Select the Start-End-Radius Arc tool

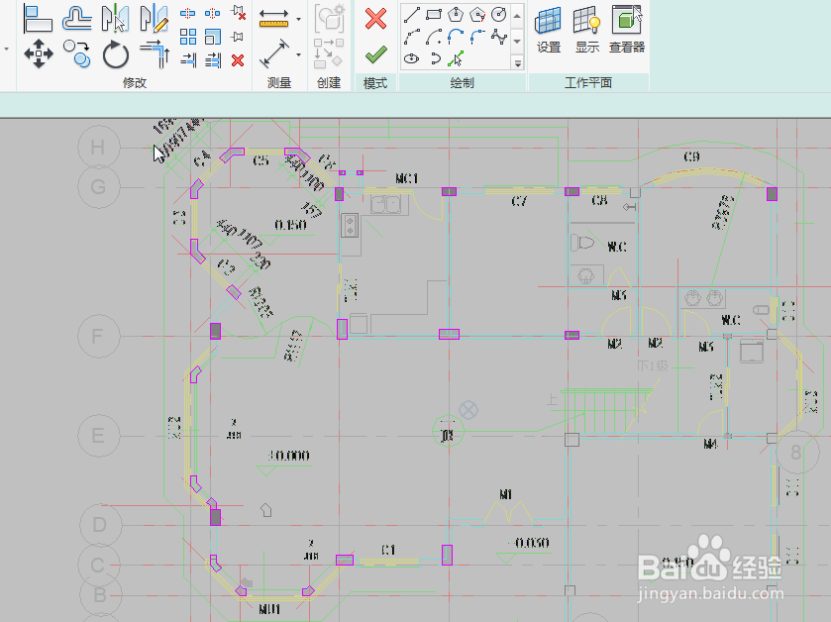(x=412, y=37)
